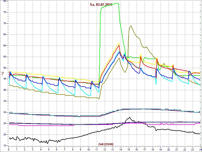Screen dimensions: 202x152
Task: Click hour 5 on the time axis
Action: click(x=48, y=150)
